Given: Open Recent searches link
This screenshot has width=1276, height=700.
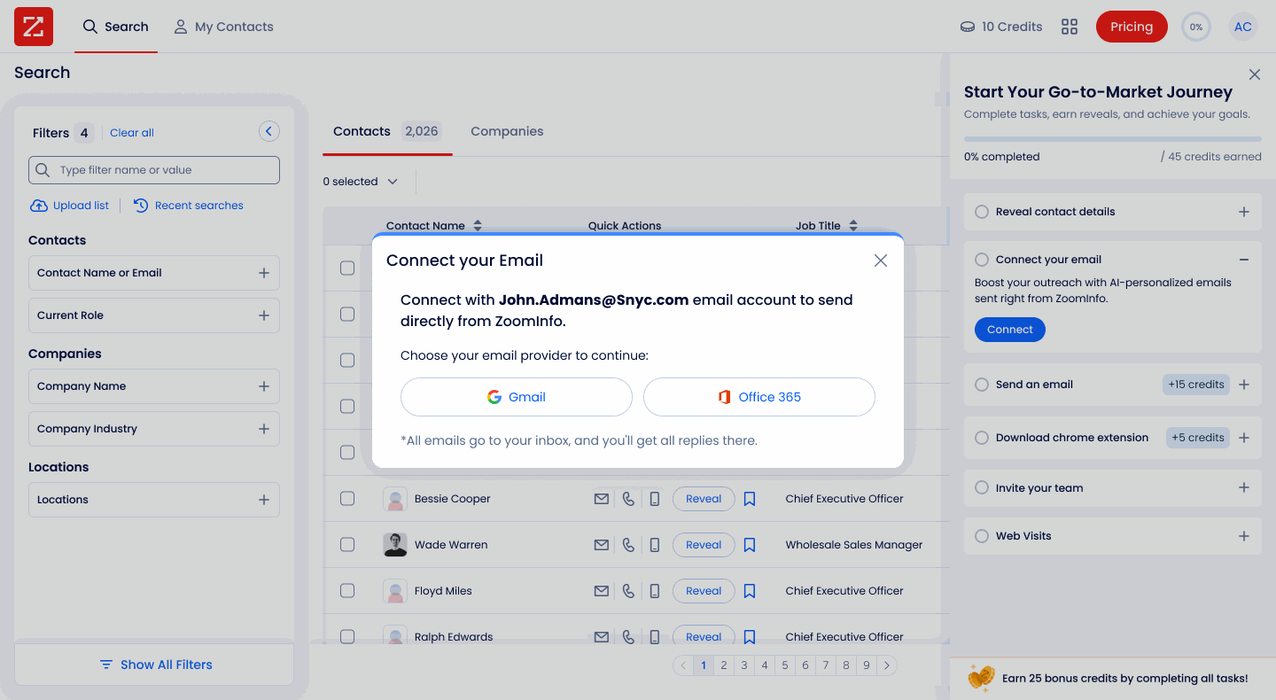Looking at the screenshot, I should pos(188,206).
